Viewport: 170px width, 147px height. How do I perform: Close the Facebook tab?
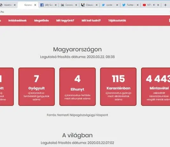56,5
